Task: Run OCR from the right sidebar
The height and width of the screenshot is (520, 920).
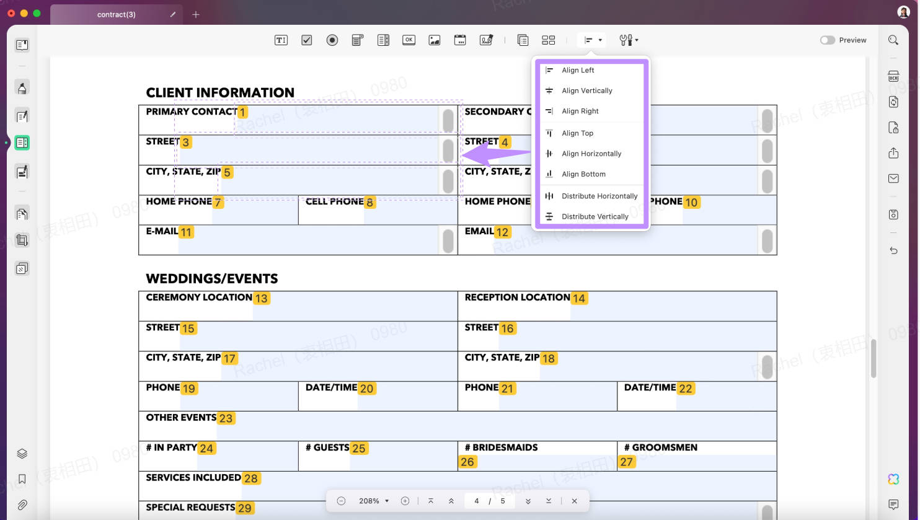Action: pos(893,77)
